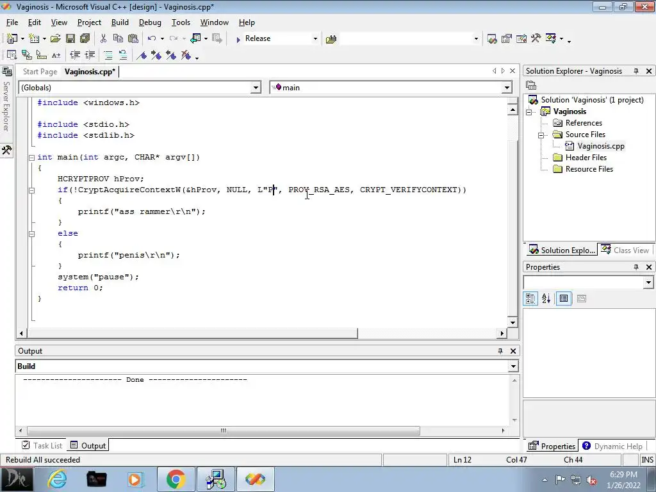Open the Properties object dropdown
Image resolution: width=656 pixels, height=492 pixels.
[648, 283]
